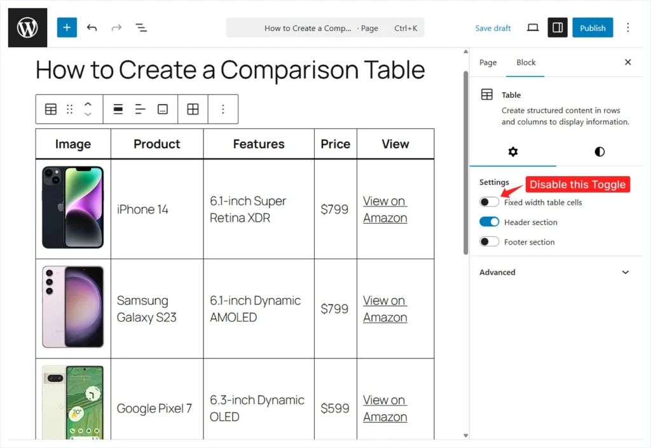Open the Styles half-circle tab in sidebar
Screen dimensions: 651x448
(600, 152)
